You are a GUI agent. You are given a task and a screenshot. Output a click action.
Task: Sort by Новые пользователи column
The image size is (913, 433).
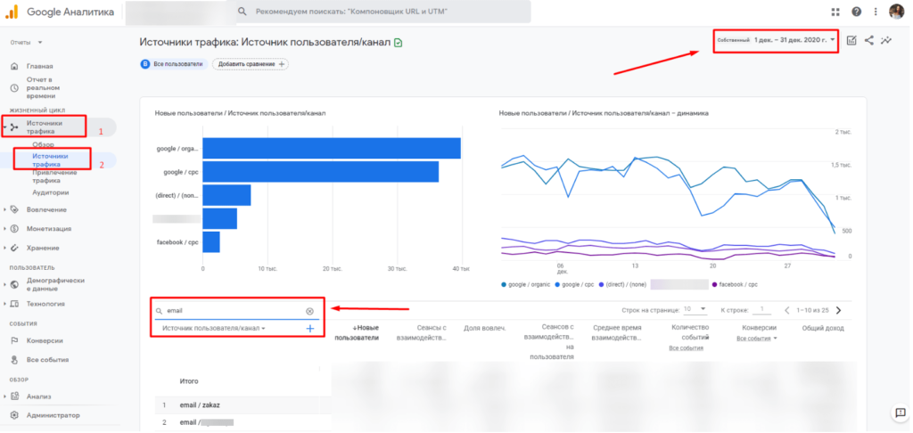pos(357,333)
